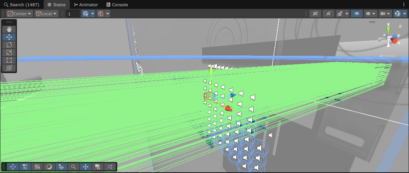Toggle scene effects button

pos(340,14)
